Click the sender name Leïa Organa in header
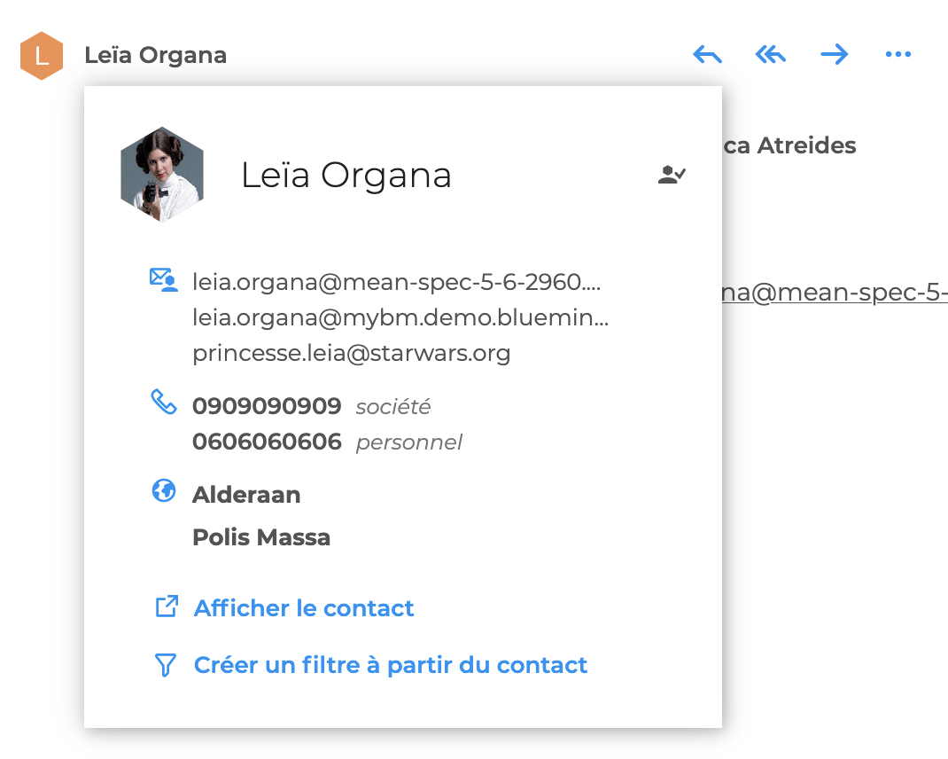 156,56
